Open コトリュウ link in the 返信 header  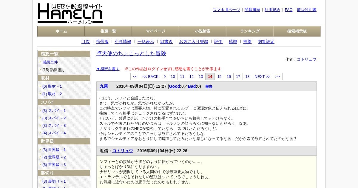(123, 151)
